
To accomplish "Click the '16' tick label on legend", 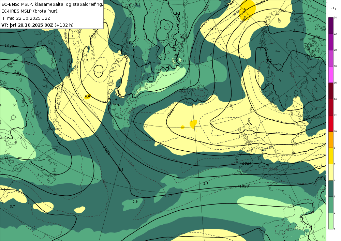I will point(335,82).
